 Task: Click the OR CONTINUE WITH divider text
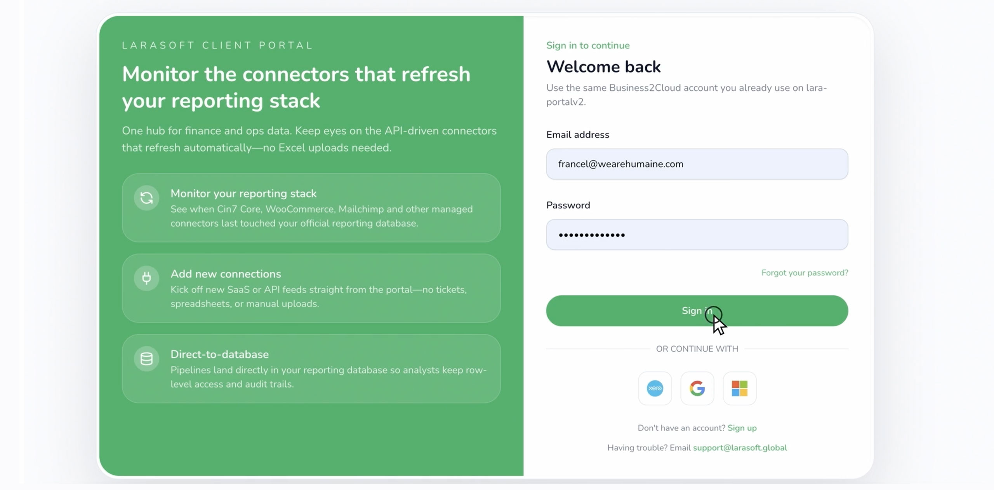[697, 349]
